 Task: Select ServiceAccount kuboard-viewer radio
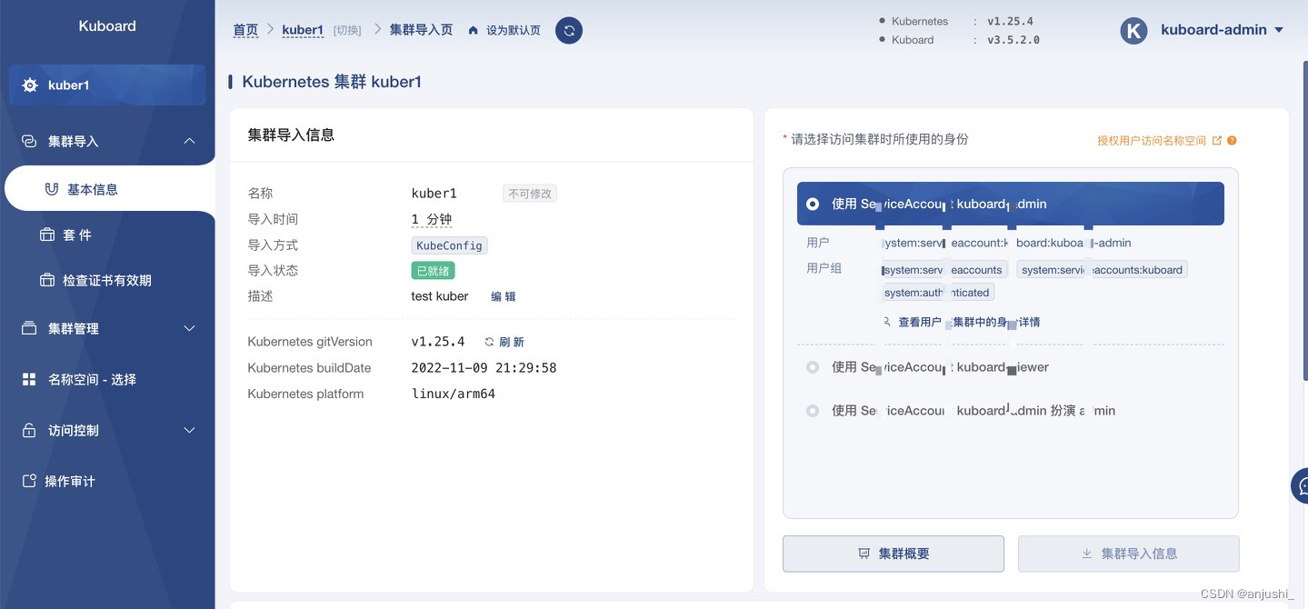(813, 367)
